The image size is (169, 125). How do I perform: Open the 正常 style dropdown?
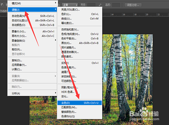coord(70,5)
